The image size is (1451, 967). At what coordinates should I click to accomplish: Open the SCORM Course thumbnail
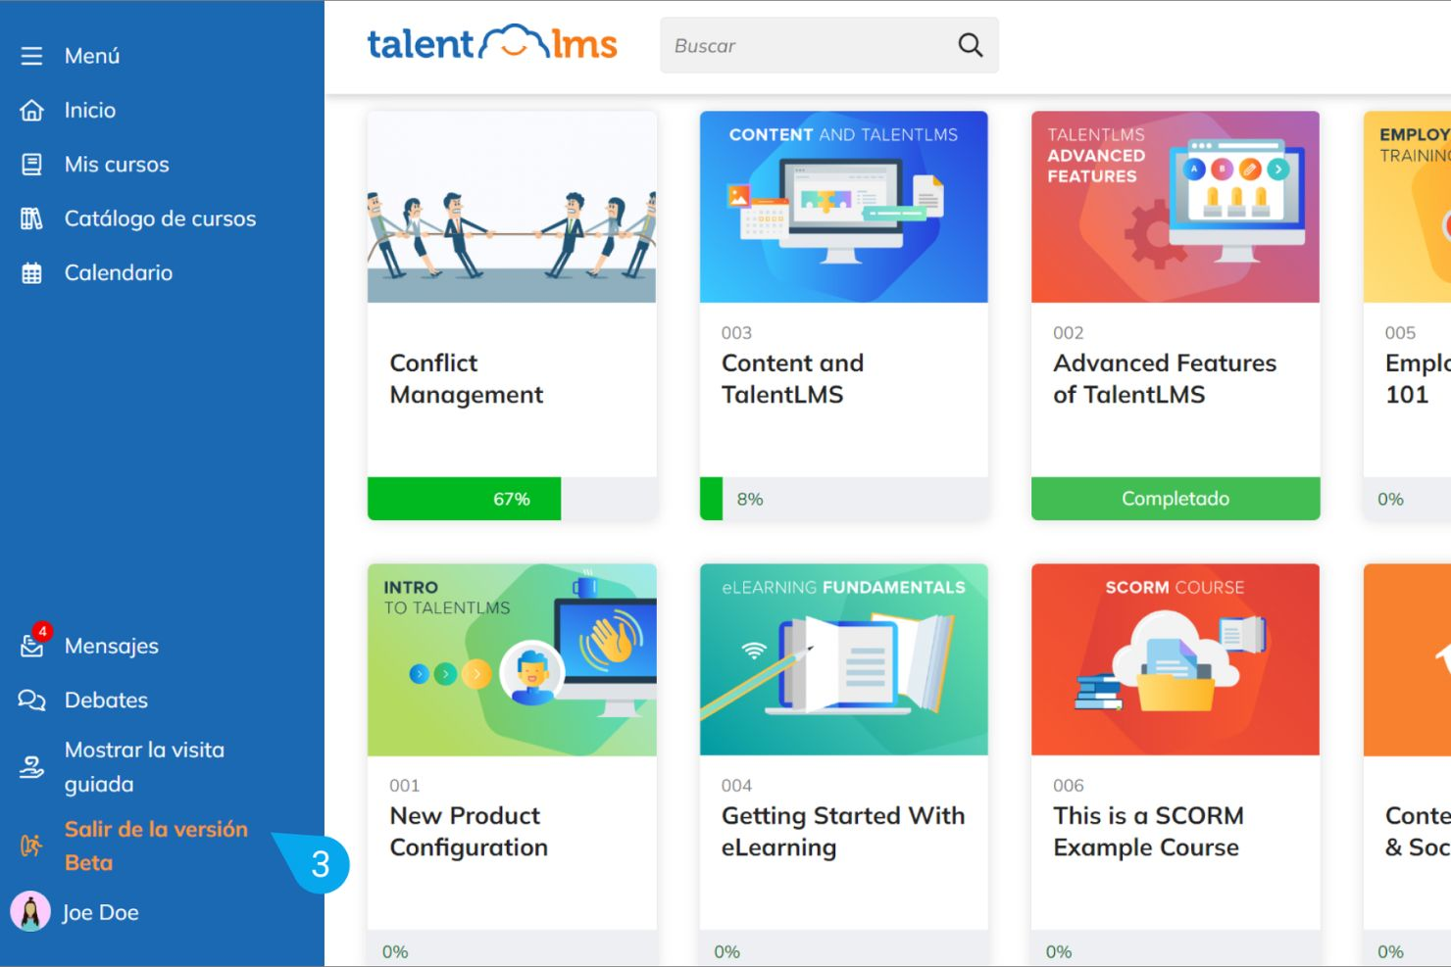(x=1176, y=659)
